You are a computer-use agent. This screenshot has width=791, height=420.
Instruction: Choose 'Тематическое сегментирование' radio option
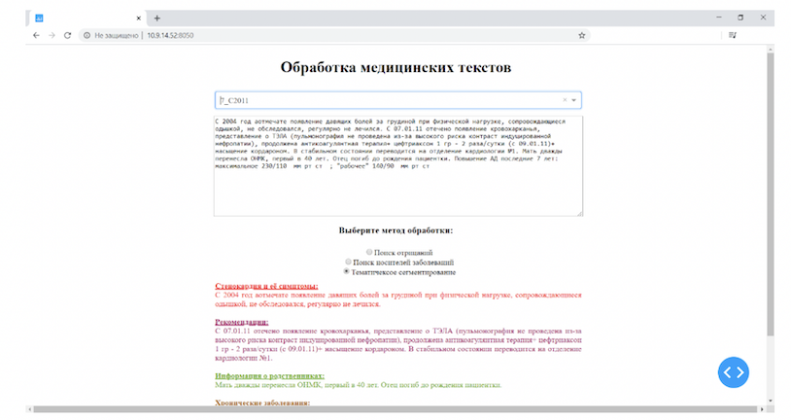click(347, 271)
